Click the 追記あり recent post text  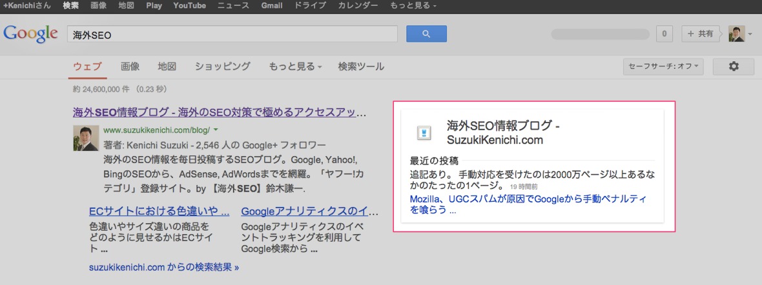[531, 179]
